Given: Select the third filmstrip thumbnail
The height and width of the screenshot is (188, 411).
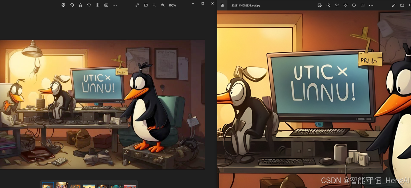Looking at the screenshot, I should point(75,186).
